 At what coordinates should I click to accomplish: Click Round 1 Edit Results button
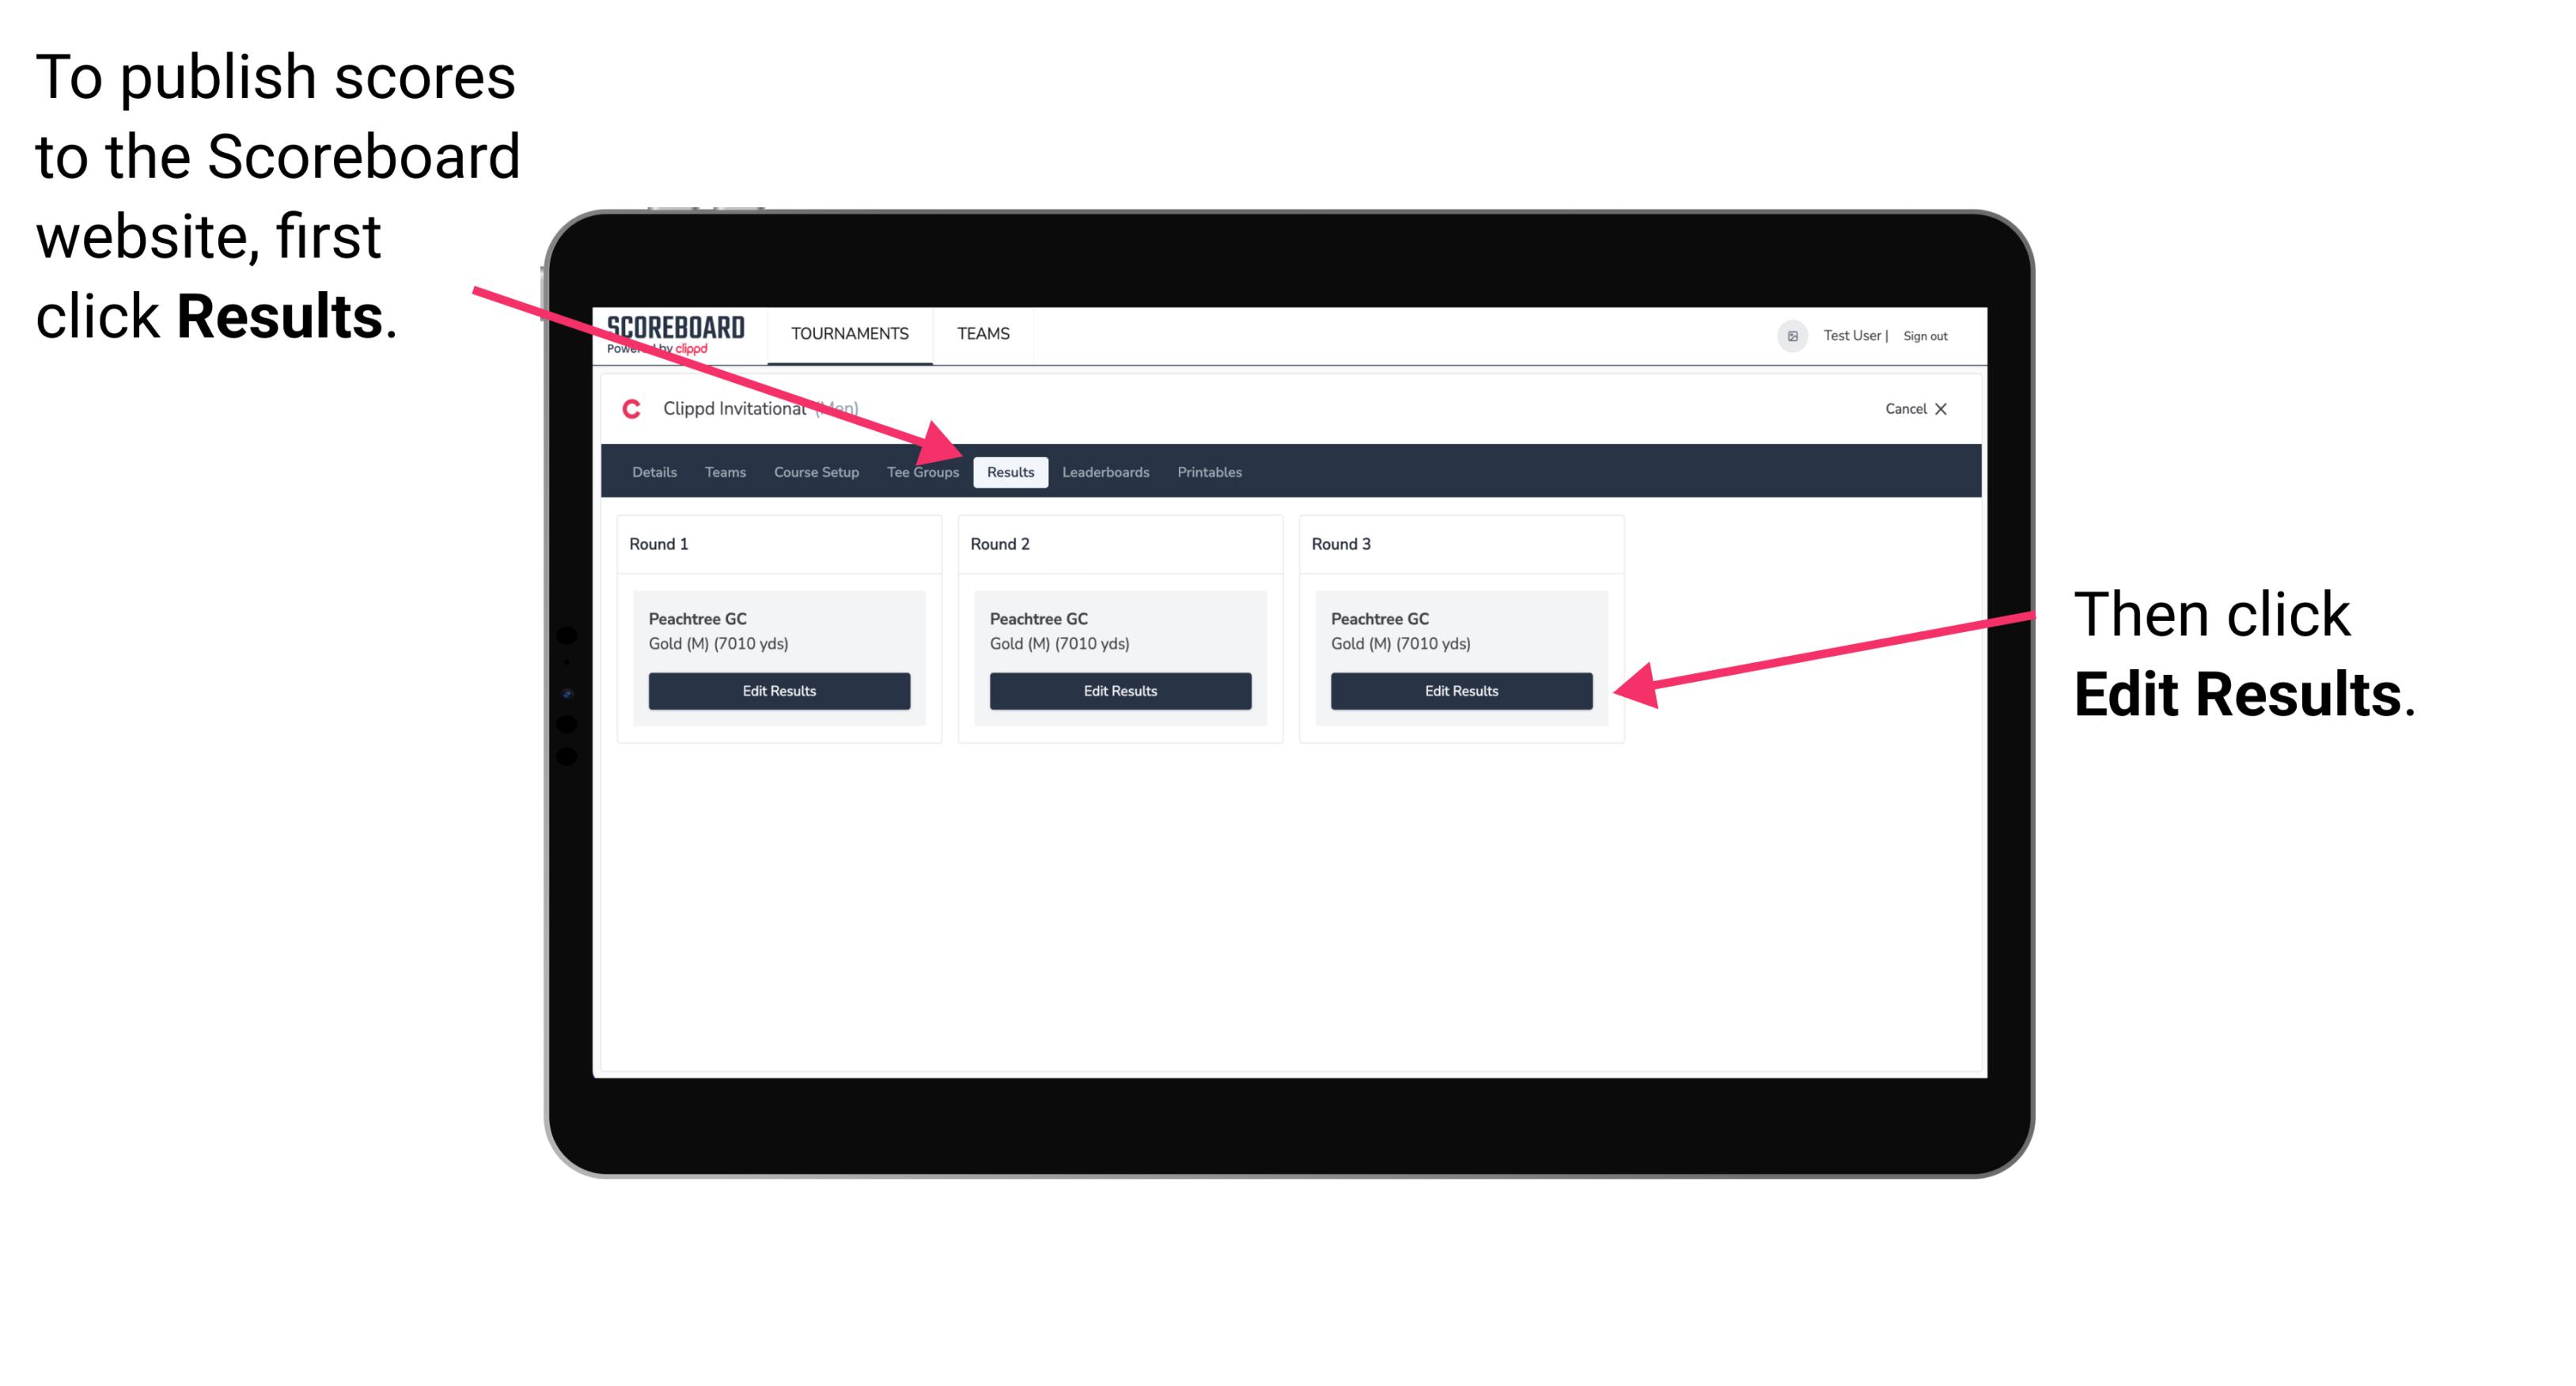[x=780, y=691]
